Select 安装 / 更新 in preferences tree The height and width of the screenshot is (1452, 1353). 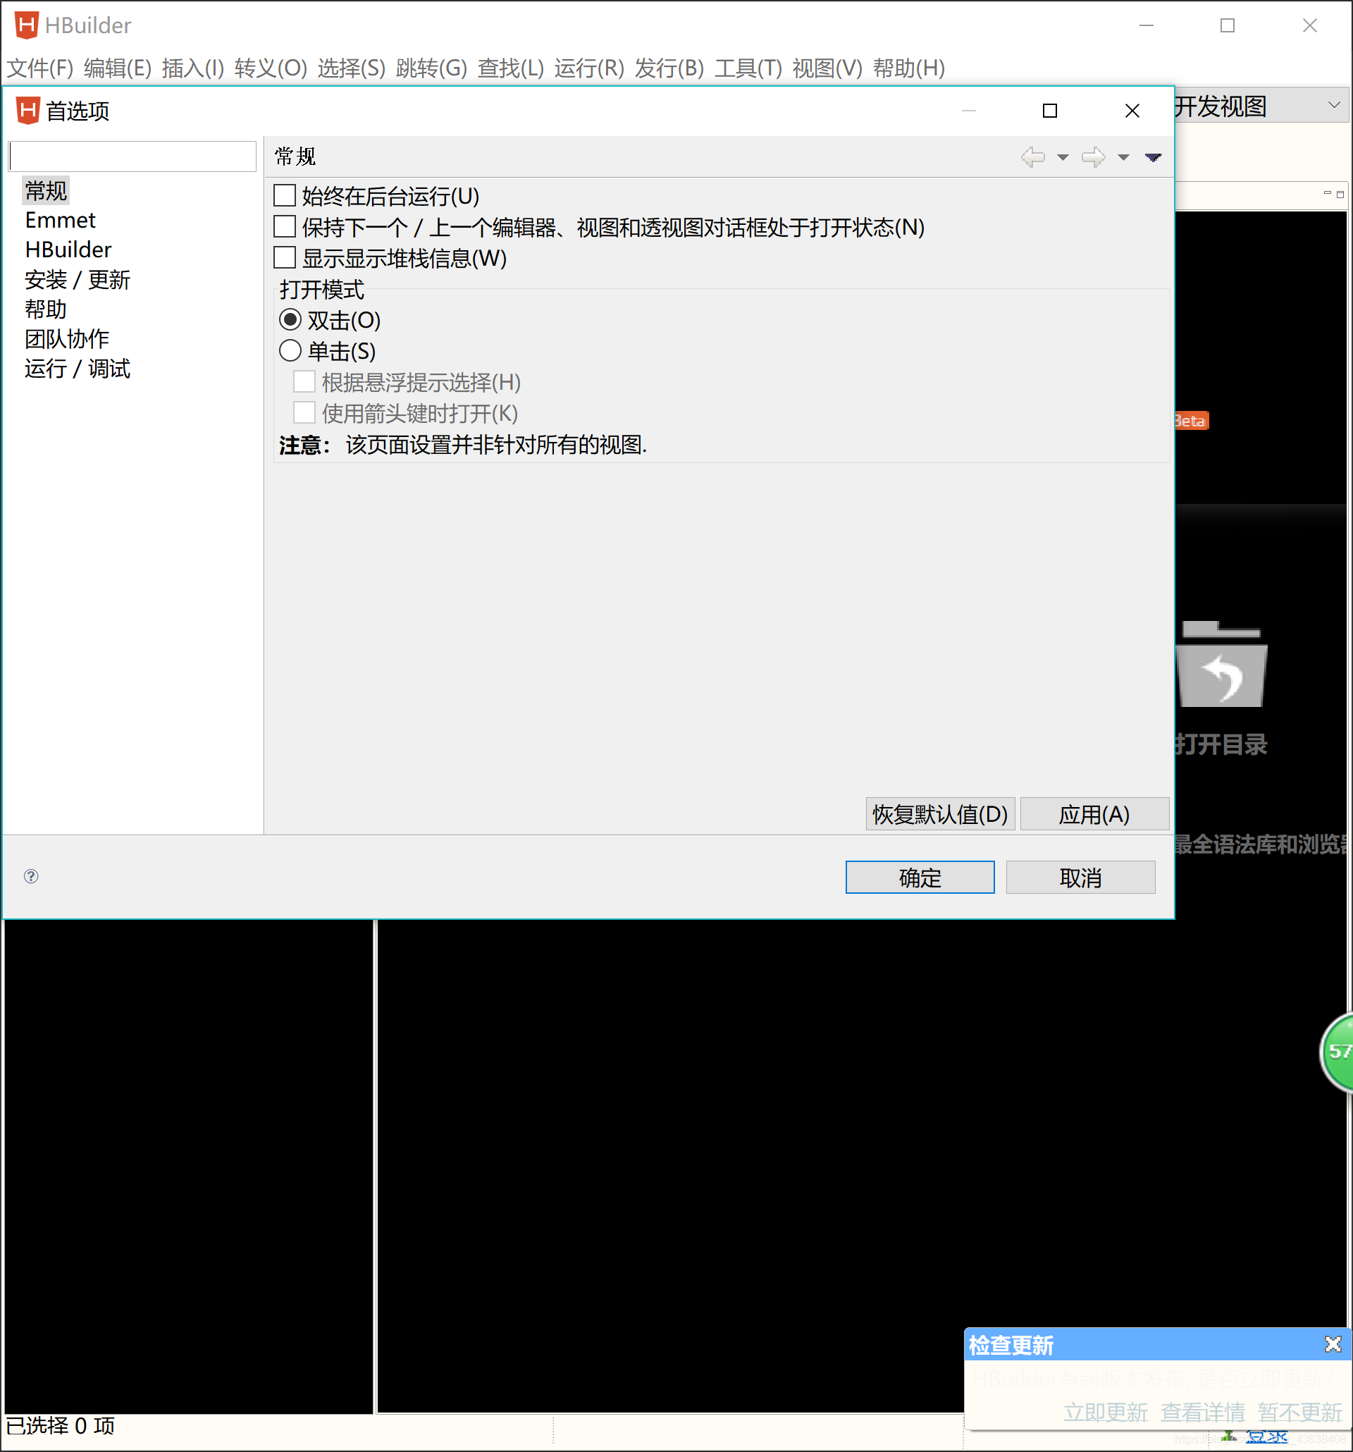click(78, 280)
